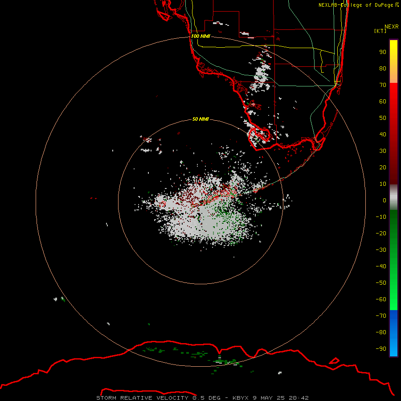
Task: Click the -60 value on velocity scale
Action: (x=381, y=299)
